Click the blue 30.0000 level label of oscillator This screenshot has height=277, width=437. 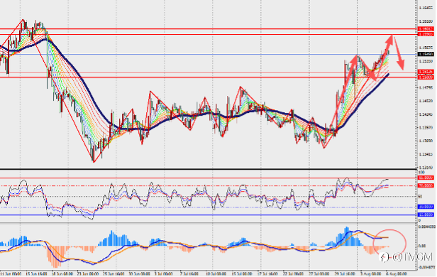pos(426,207)
